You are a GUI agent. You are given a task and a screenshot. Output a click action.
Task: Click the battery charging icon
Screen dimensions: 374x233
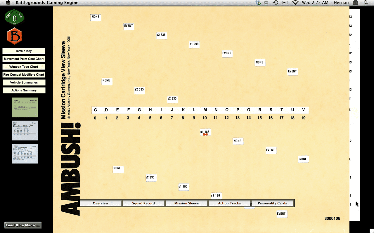pyautogui.click(x=285, y=3)
